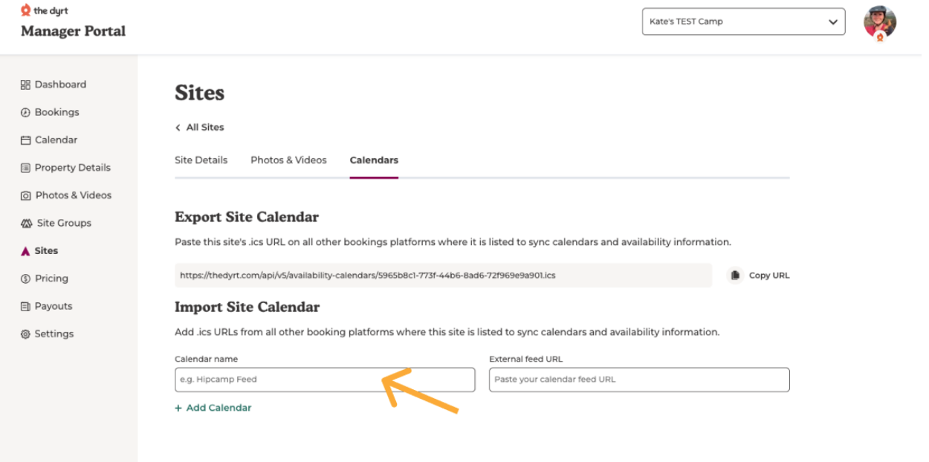The image size is (929, 462).
Task: Click the Payouts icon in sidebar
Action: pos(25,307)
